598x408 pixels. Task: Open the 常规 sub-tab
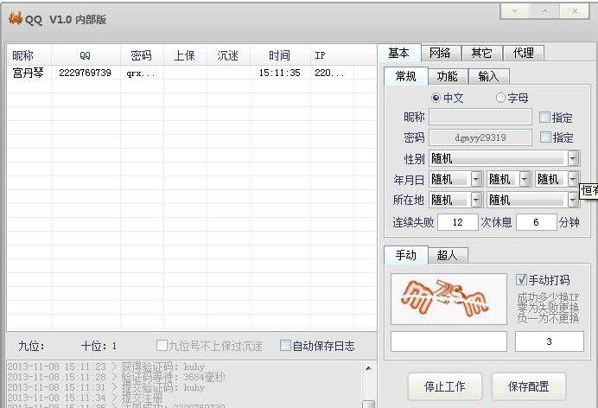tap(406, 76)
